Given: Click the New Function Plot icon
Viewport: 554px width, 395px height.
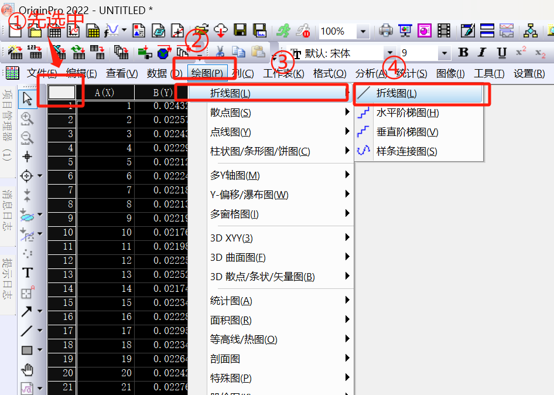Looking at the screenshot, I should pyautogui.click(x=112, y=30).
